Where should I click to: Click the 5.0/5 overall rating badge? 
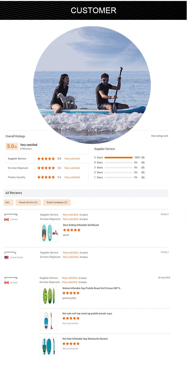tap(12, 146)
